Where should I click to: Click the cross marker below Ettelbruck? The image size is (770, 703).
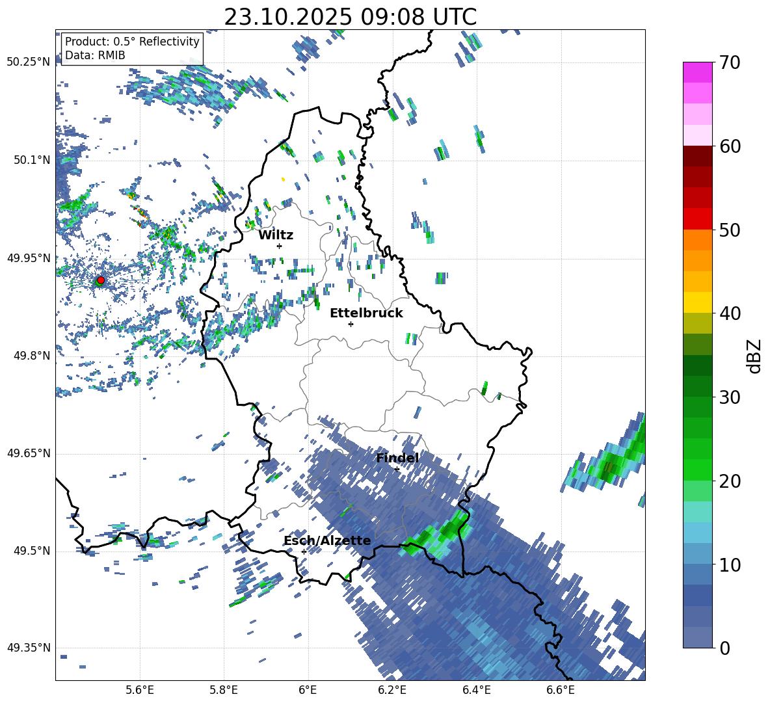[351, 324]
